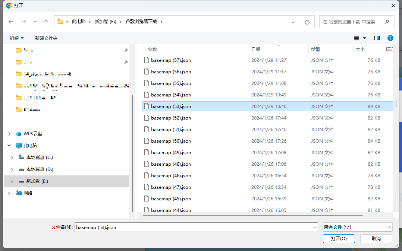The height and width of the screenshot is (251, 402).
Task: Create a folder with 新建文件夹
Action: [x=46, y=38]
